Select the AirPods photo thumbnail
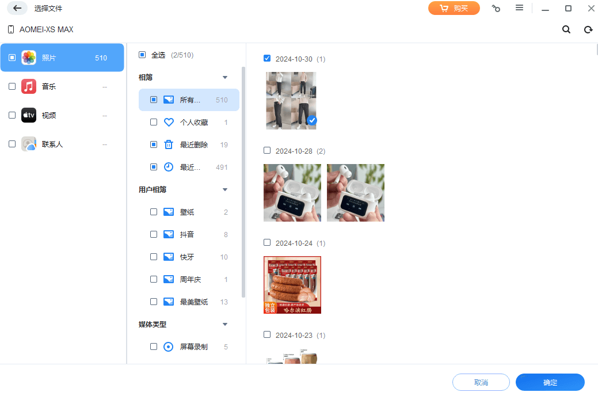 pos(292,192)
